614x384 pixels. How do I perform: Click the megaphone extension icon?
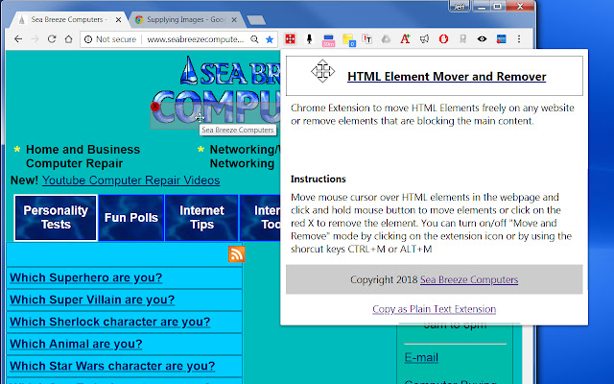click(424, 39)
